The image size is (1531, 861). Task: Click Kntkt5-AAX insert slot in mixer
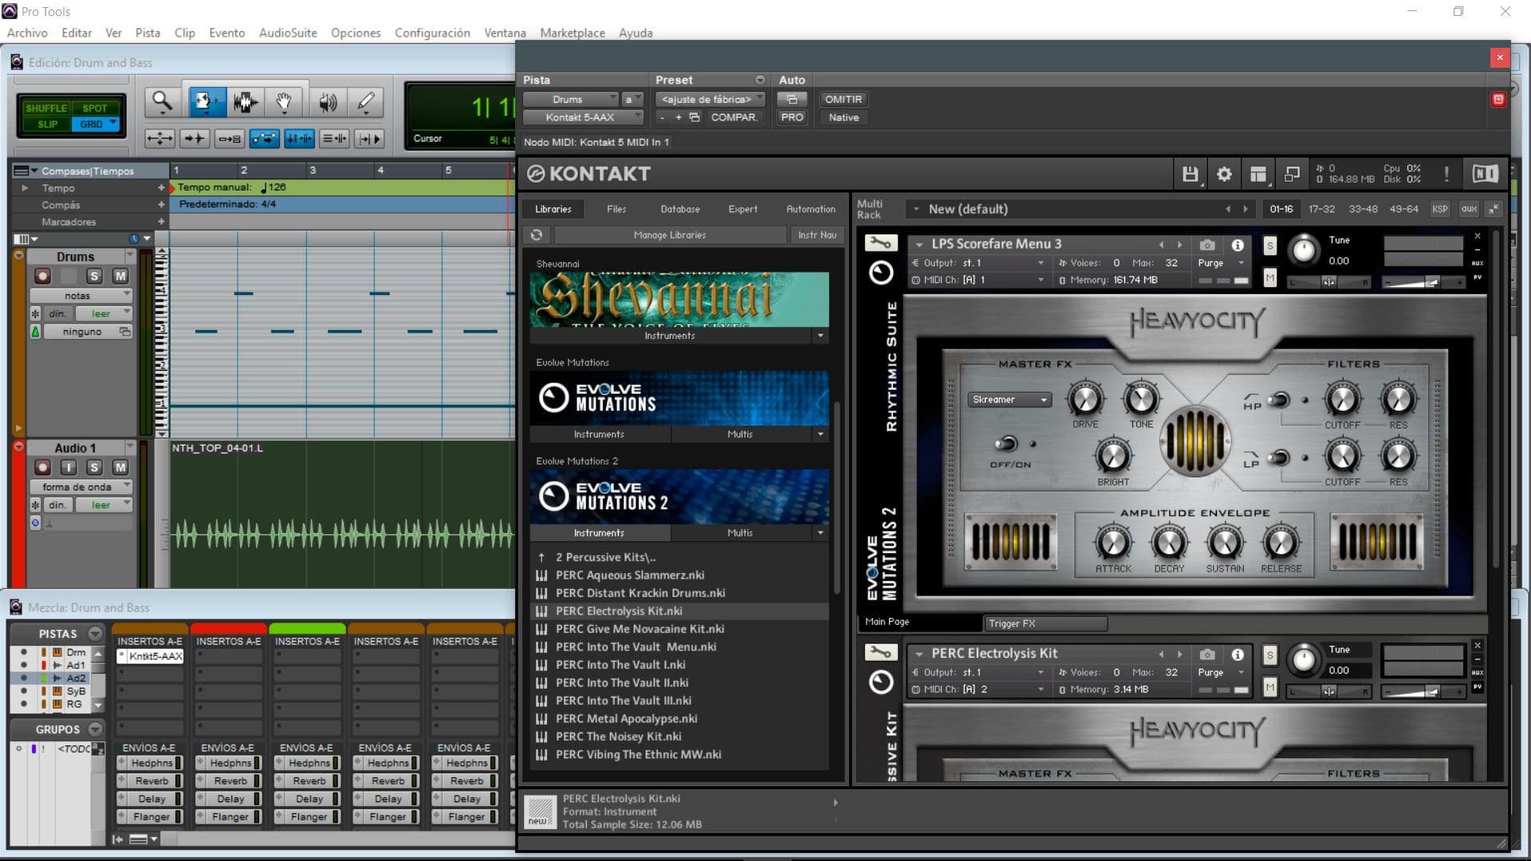coord(150,656)
